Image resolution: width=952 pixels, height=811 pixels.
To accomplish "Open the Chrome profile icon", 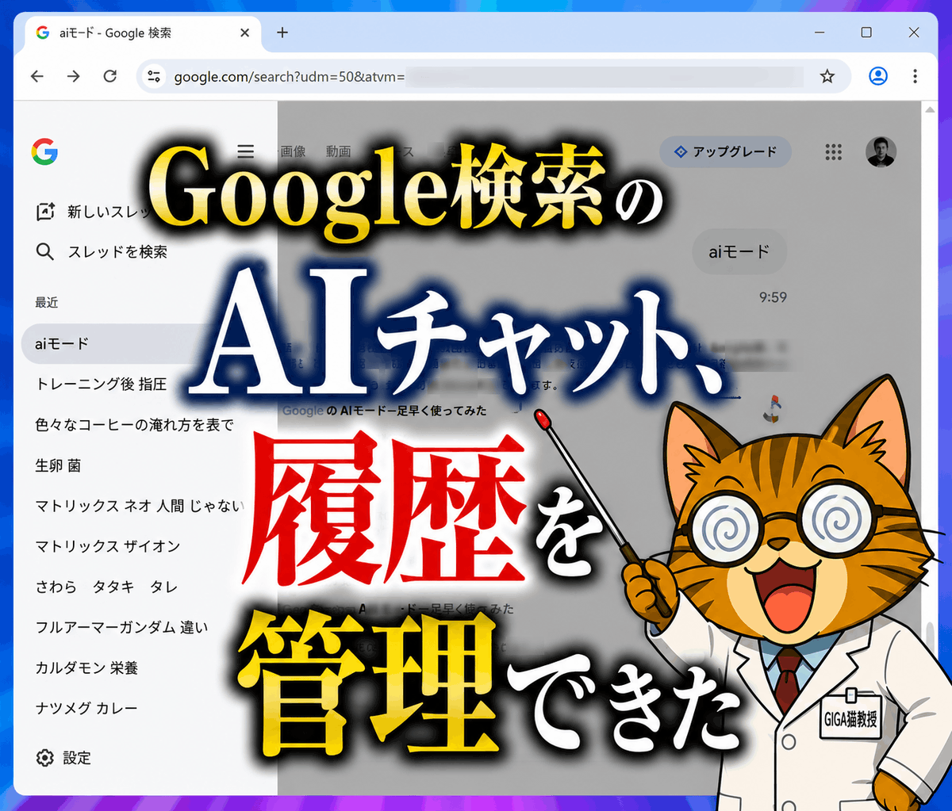I will [877, 76].
